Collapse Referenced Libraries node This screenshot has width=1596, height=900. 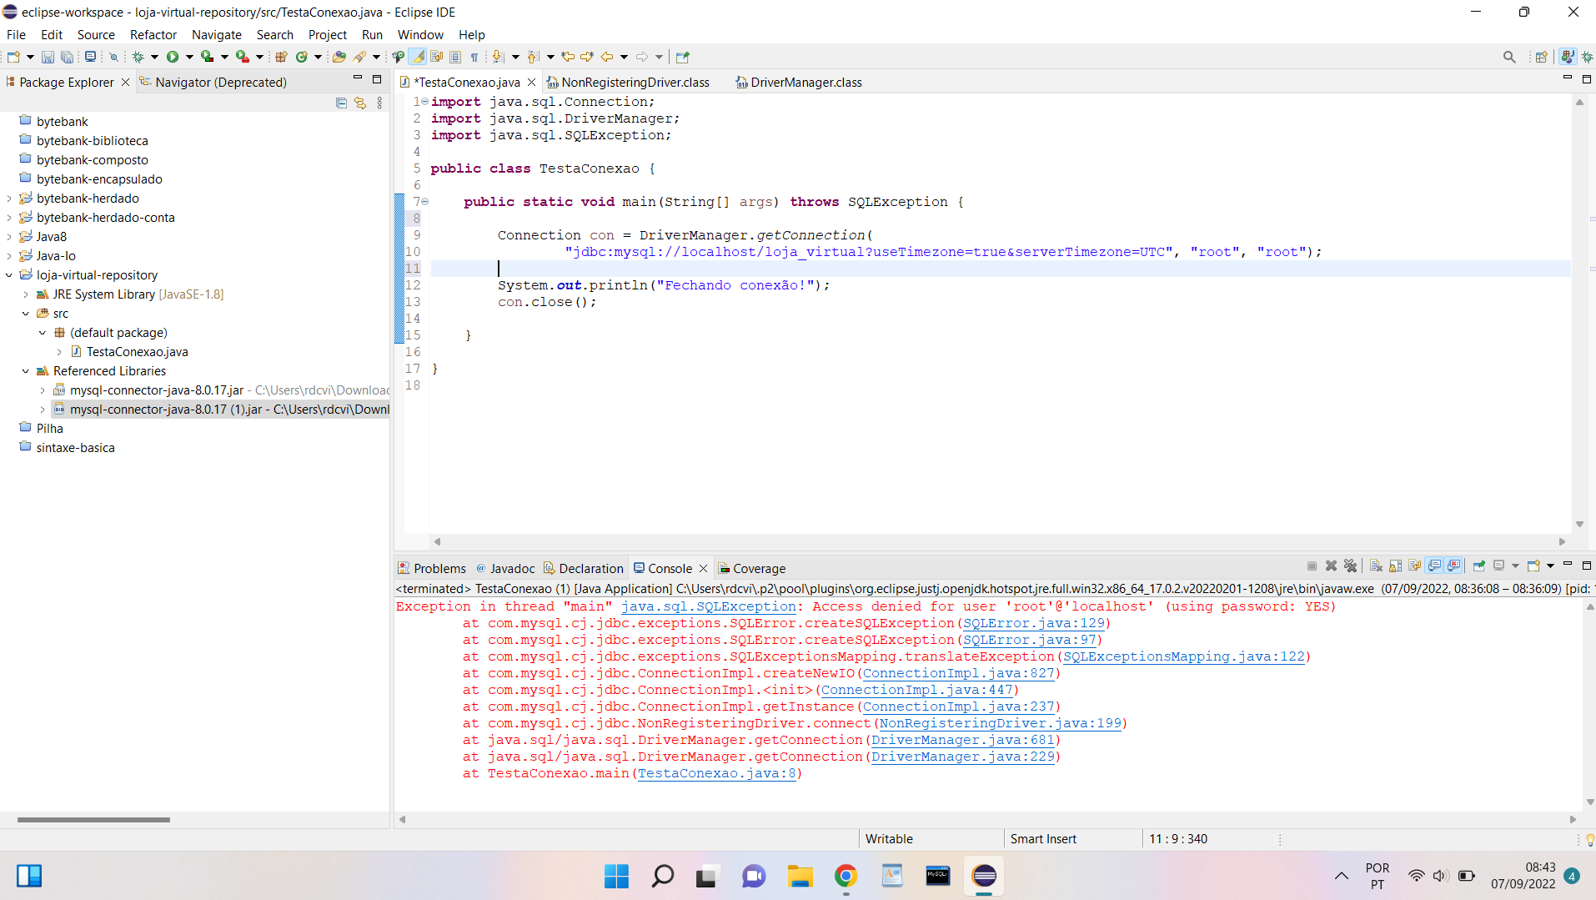point(26,371)
